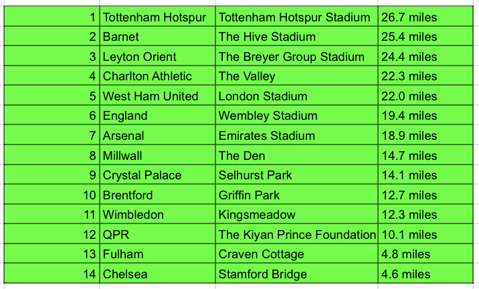This screenshot has height=289, width=479.
Task: Click the 22.3 miles distance cell
Action: click(x=425, y=76)
